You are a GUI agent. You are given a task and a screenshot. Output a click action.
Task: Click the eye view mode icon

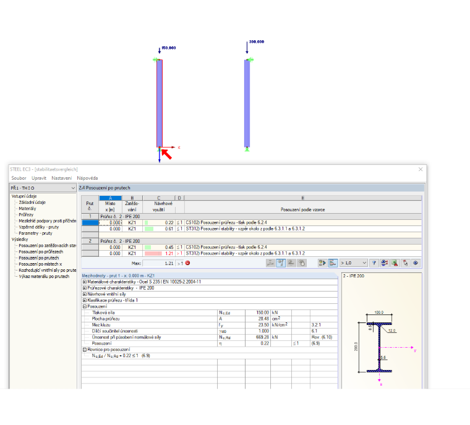416,263
